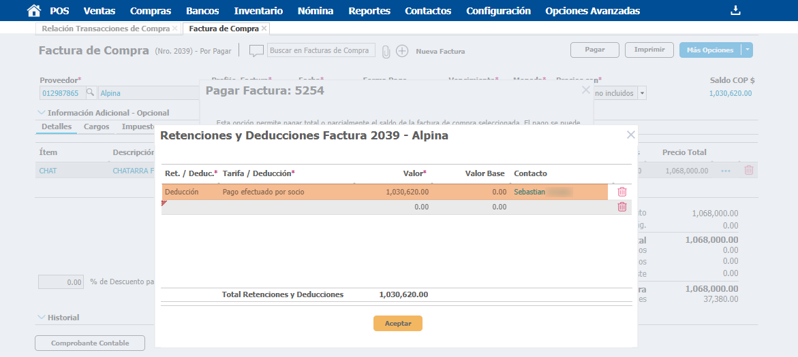This screenshot has height=357, width=798.
Task: Open the Compras menu
Action: point(151,11)
